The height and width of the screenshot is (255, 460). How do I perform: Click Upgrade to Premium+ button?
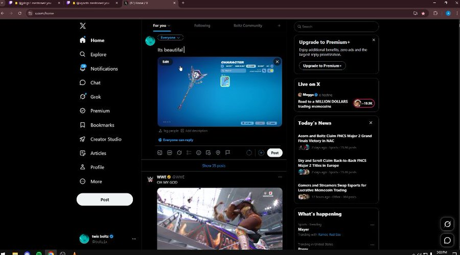pos(322,66)
